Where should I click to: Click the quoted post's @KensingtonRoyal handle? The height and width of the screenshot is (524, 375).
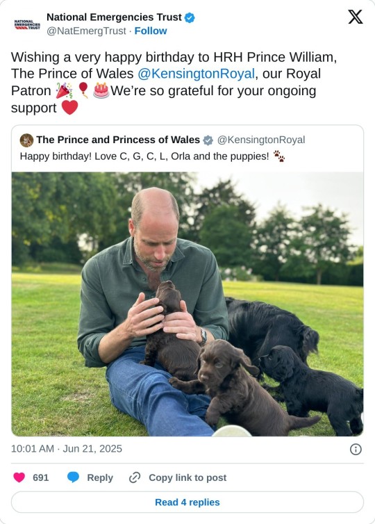tap(261, 140)
